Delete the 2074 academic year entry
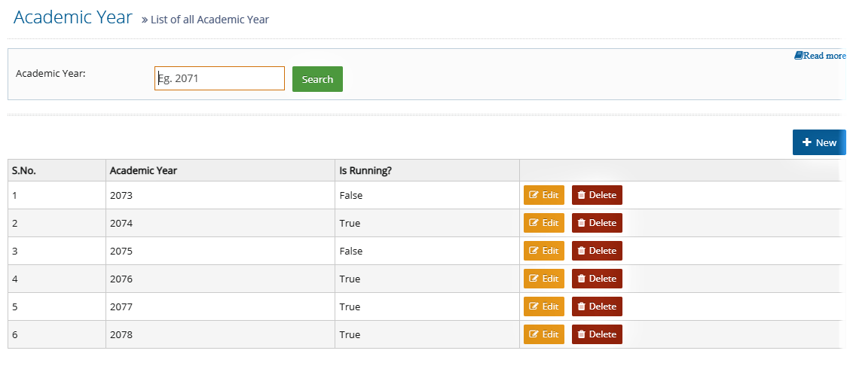Viewport: 847px width, 372px height. click(x=597, y=222)
